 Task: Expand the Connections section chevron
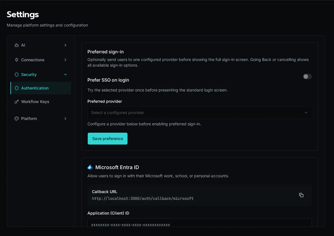[65, 60]
